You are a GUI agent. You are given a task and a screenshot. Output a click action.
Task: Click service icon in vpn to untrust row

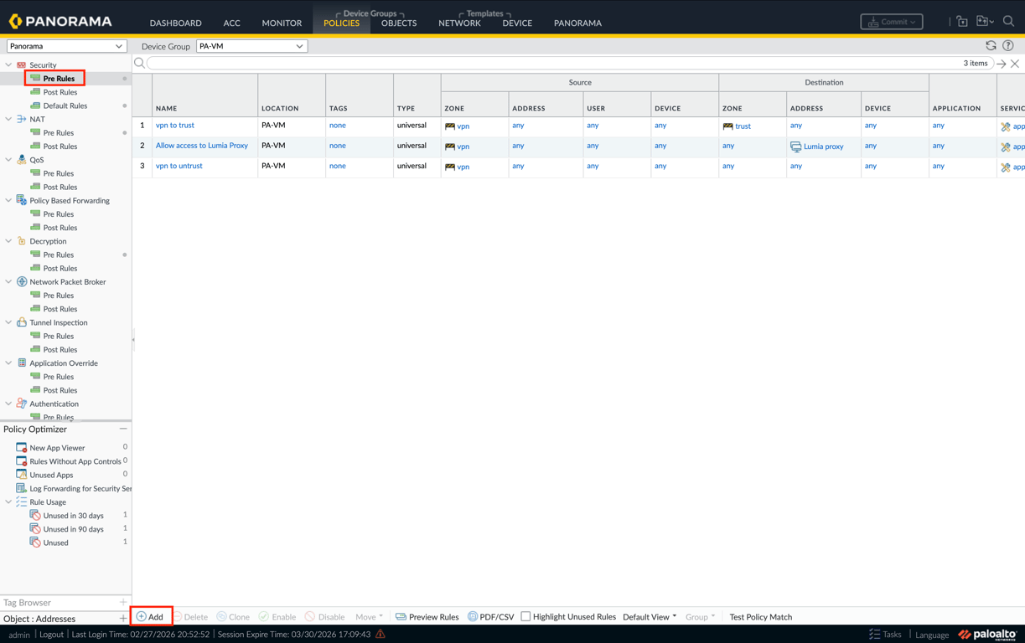click(1006, 167)
